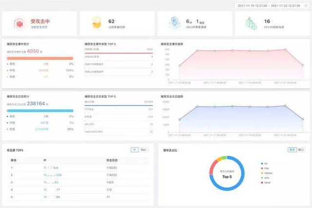Click the red cube security status icon
The image size is (312, 208).
point(19,23)
